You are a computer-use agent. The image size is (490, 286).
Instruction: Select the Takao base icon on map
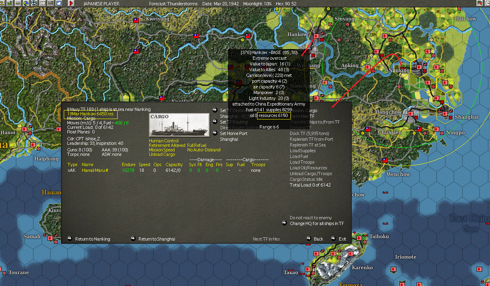308,269
